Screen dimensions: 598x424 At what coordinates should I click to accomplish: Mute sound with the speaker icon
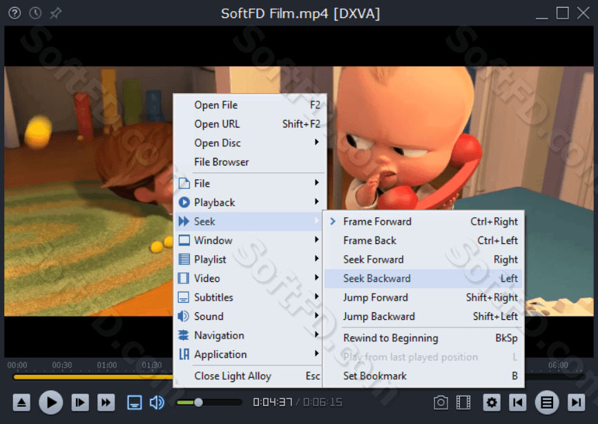[157, 403]
